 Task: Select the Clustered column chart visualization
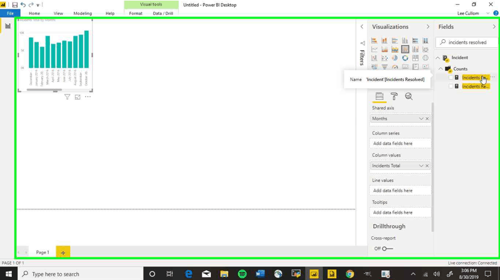(x=405, y=41)
